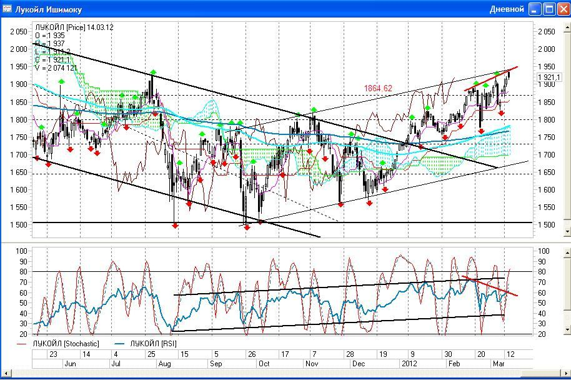Click the red 1864.62 level label
The height and width of the screenshot is (380, 571).
tap(378, 88)
